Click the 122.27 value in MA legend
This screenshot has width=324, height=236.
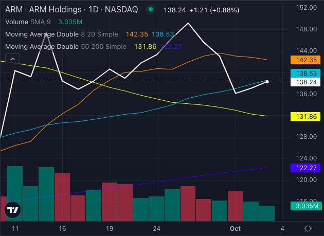pos(171,47)
